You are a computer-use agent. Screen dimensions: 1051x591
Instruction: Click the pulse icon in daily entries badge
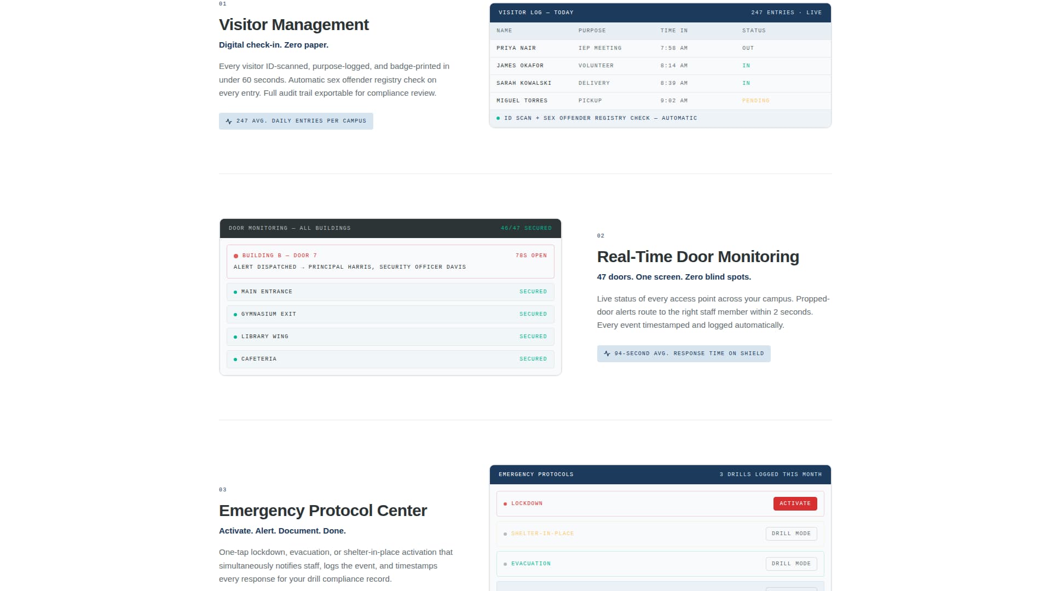[229, 121]
